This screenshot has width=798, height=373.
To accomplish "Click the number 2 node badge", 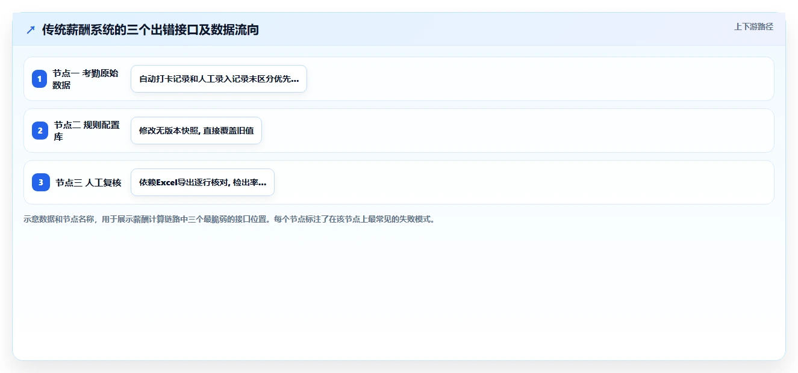I will tap(40, 131).
